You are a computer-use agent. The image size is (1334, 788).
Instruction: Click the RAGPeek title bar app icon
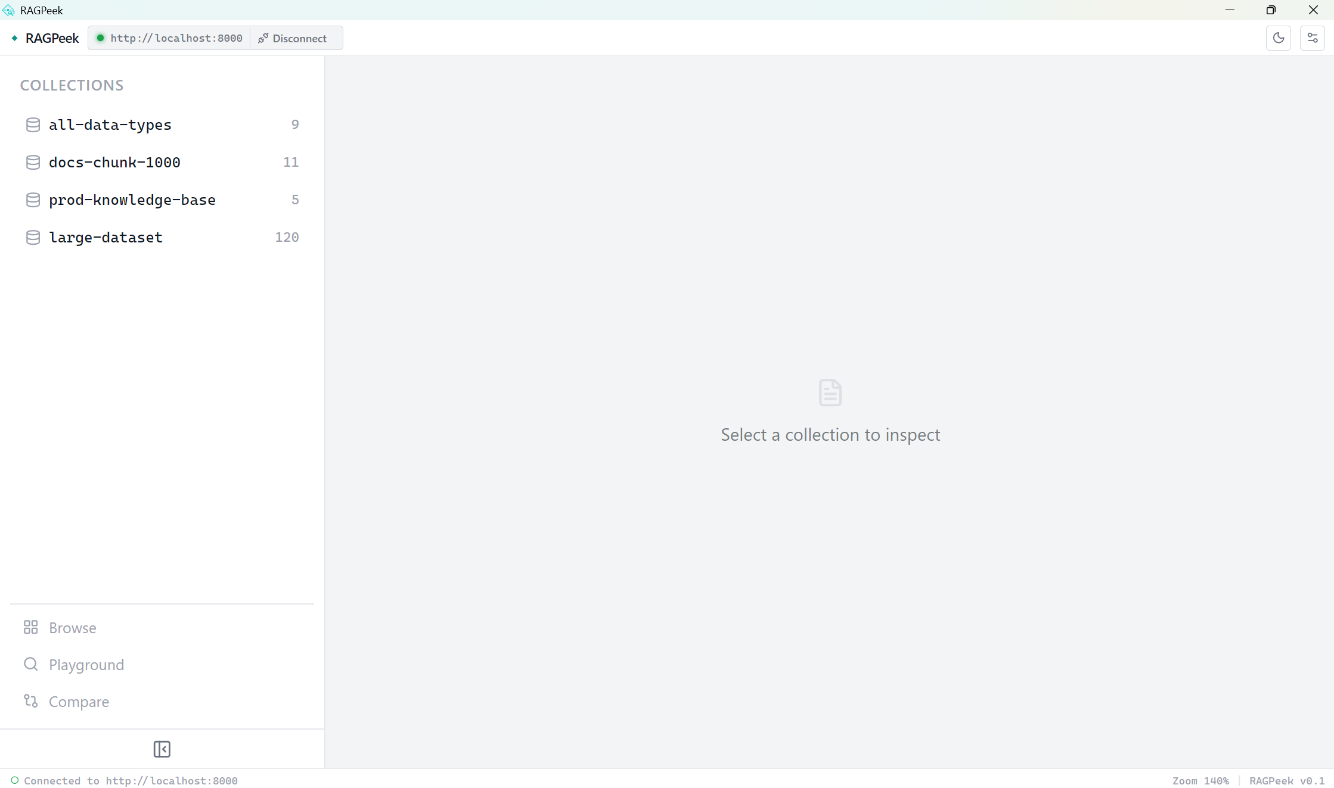click(8, 10)
